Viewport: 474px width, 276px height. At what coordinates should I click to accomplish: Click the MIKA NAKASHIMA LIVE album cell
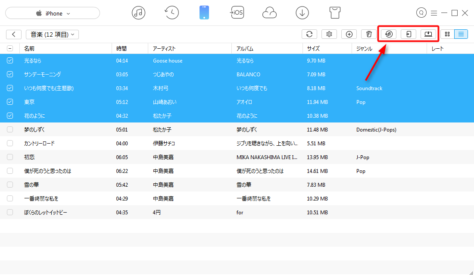pos(267,157)
